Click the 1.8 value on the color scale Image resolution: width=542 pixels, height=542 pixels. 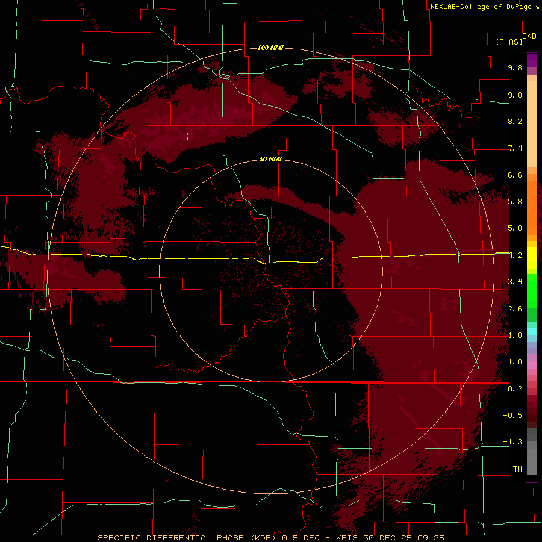[x=515, y=335]
